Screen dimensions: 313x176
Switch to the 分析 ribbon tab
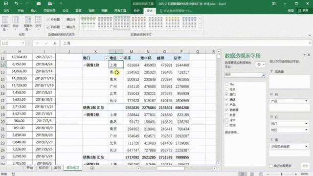click(136, 11)
